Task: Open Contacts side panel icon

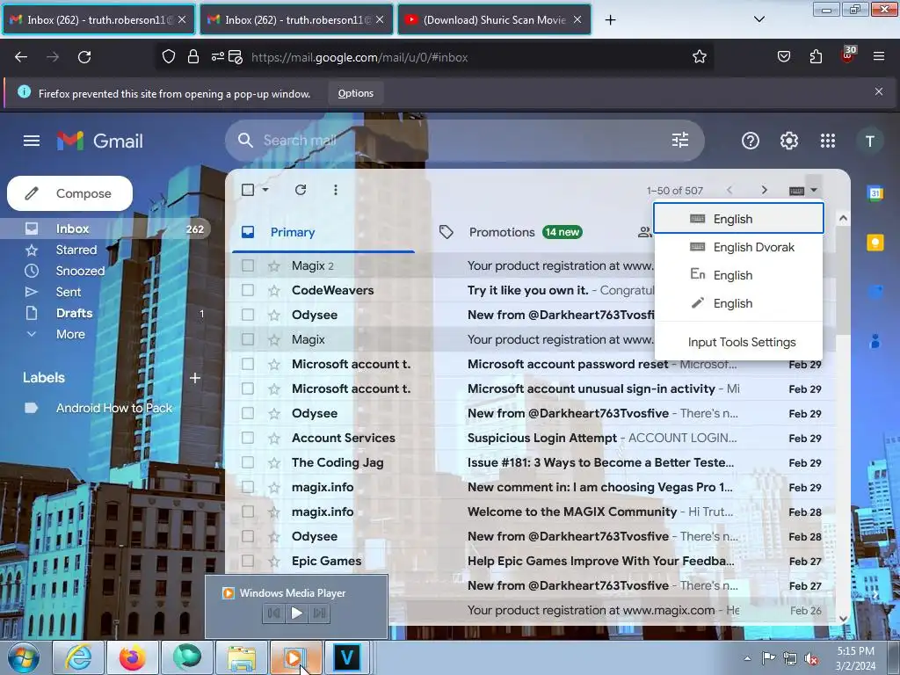Action: (875, 341)
